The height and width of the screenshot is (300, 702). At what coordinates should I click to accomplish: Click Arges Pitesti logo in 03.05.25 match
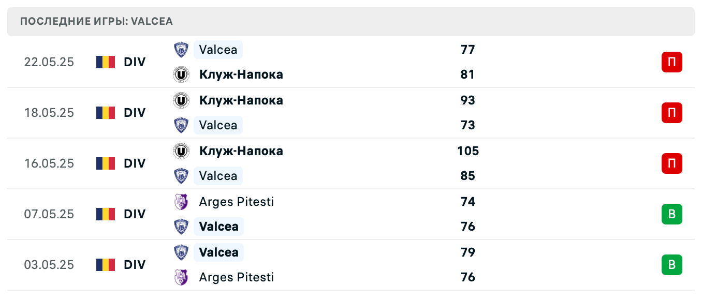click(181, 277)
